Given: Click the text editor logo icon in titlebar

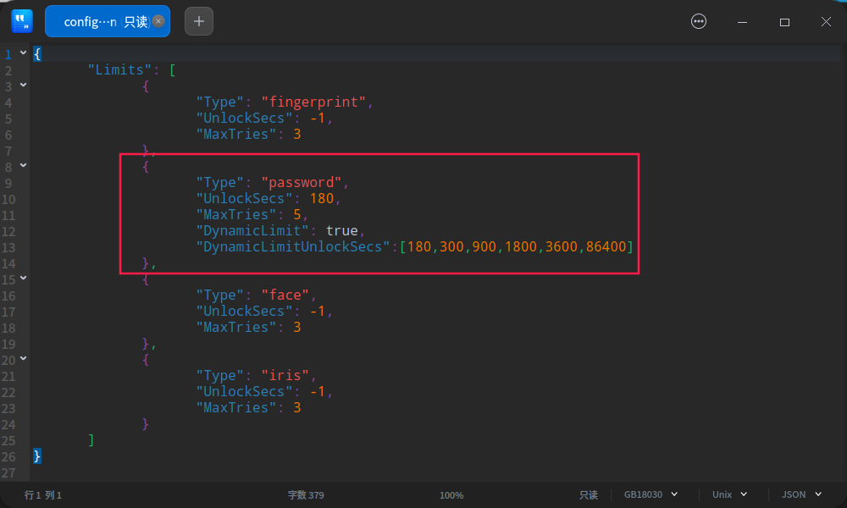Looking at the screenshot, I should (21, 20).
